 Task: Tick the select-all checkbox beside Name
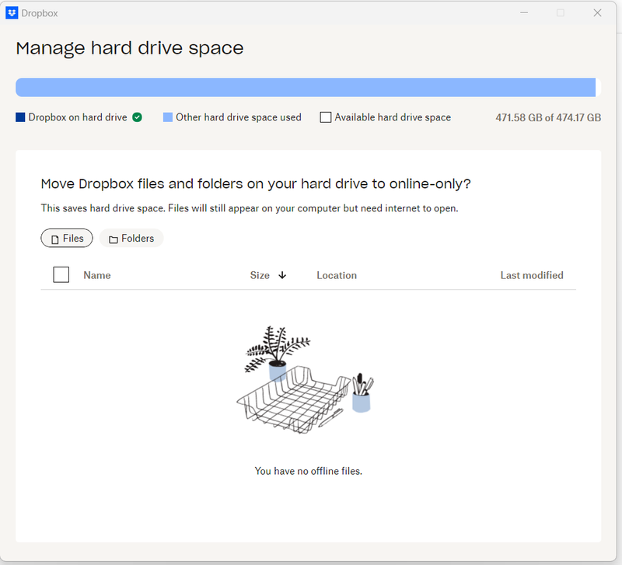[x=61, y=275]
